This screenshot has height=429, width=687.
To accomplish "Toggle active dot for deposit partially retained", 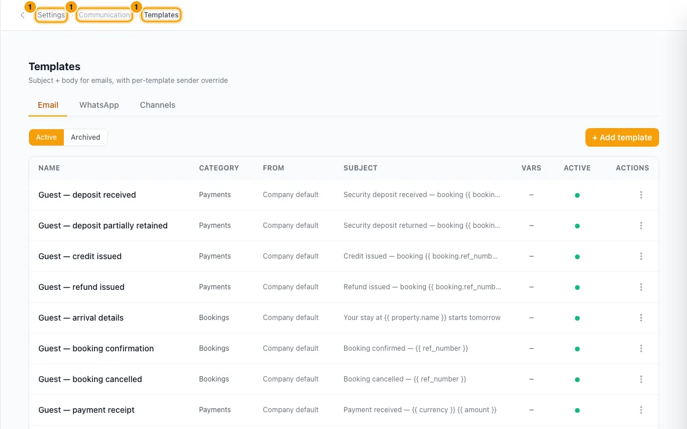I will (577, 226).
